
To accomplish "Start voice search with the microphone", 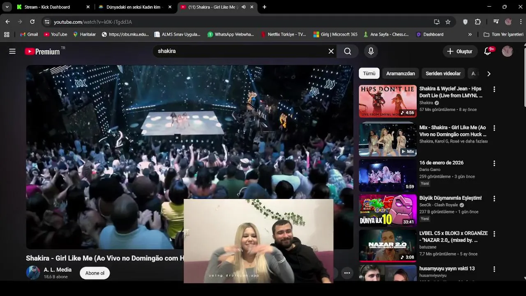I will (371, 51).
